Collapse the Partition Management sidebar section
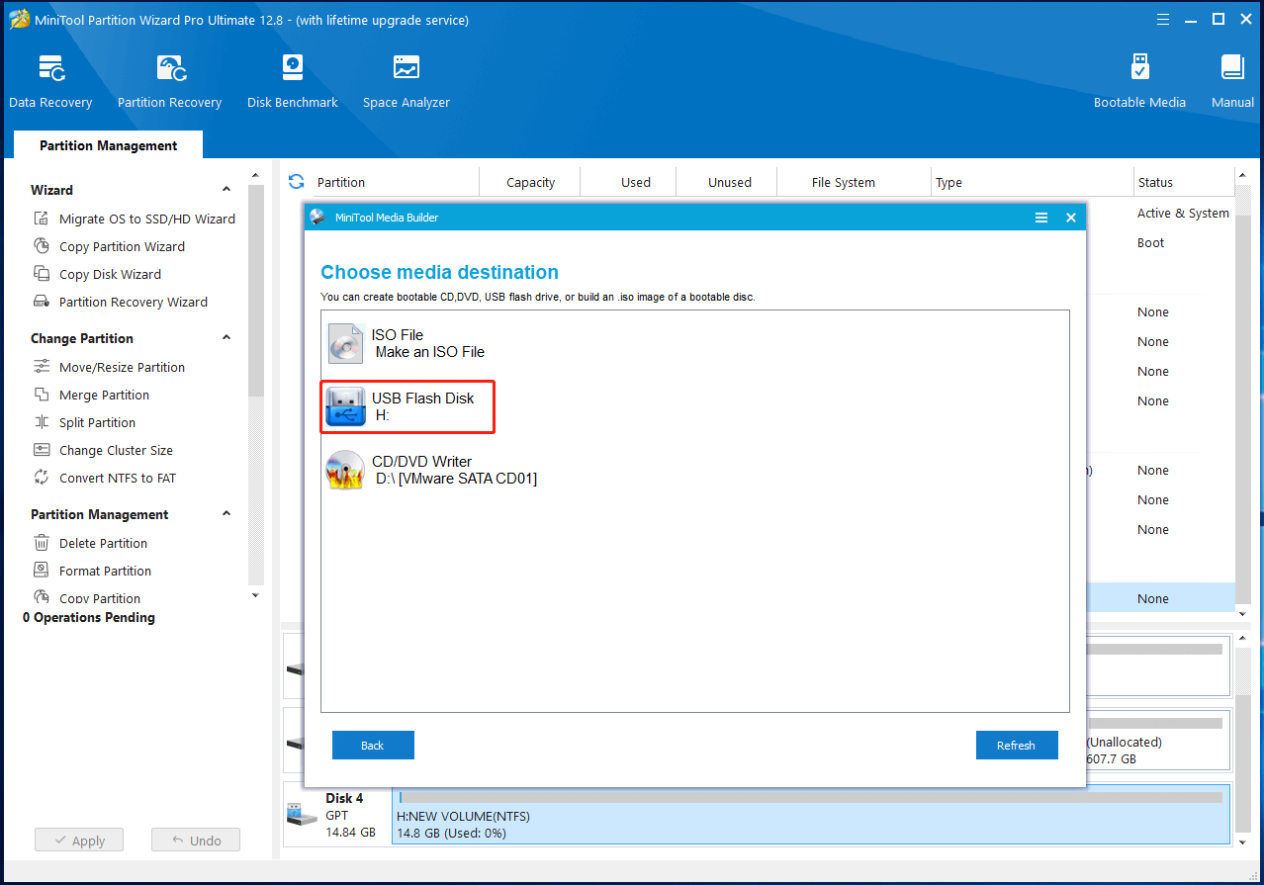Image resolution: width=1264 pixels, height=885 pixels. (x=226, y=514)
